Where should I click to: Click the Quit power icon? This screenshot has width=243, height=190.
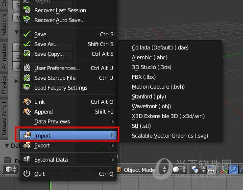click(x=27, y=173)
